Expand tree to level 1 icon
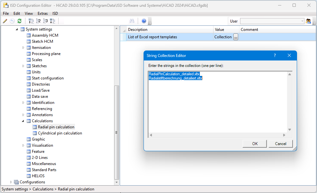This screenshot has height=193, width=317. pyautogui.click(x=31, y=21)
